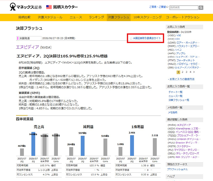This screenshot has height=181, width=213.
Task: Open favorite ハイコ link
Action: (178, 50)
